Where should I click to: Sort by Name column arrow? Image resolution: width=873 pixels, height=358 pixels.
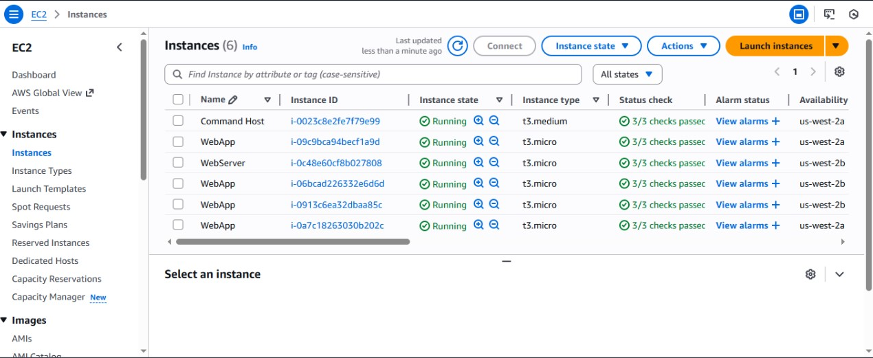coord(267,100)
